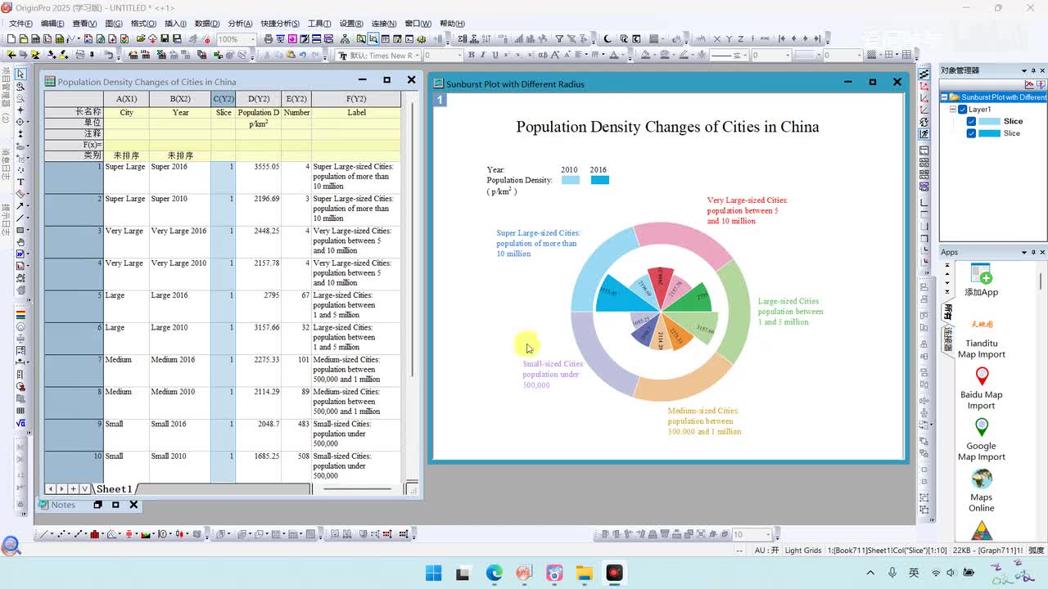The width and height of the screenshot is (1048, 589).
Task: Toggle Bold text formatting button
Action: 471,56
